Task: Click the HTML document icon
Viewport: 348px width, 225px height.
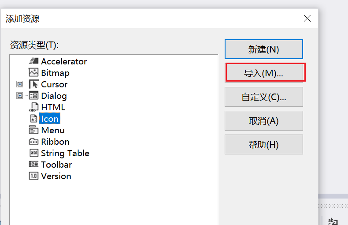Action: [33, 107]
